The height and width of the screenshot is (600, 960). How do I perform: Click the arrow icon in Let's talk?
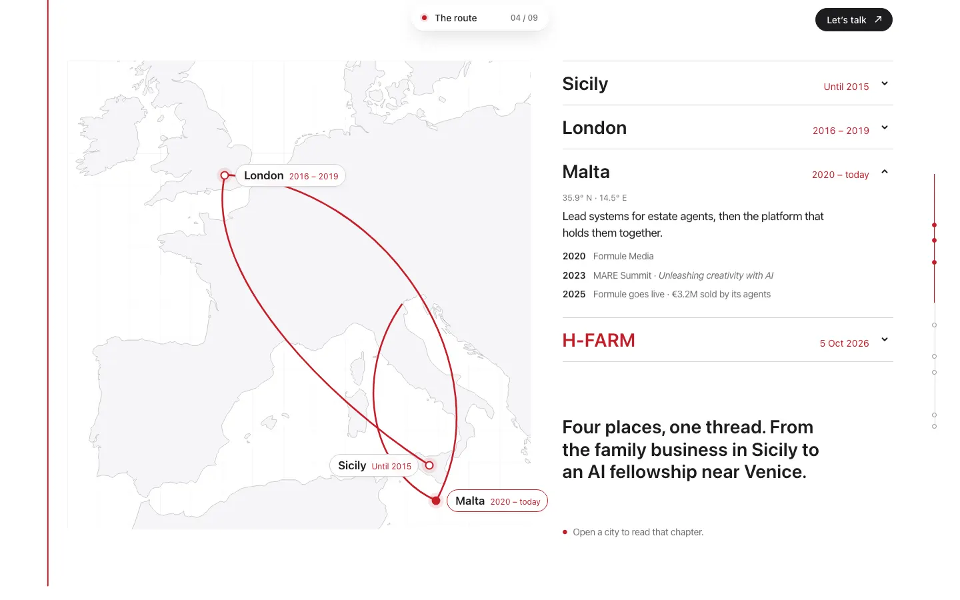tap(878, 19)
